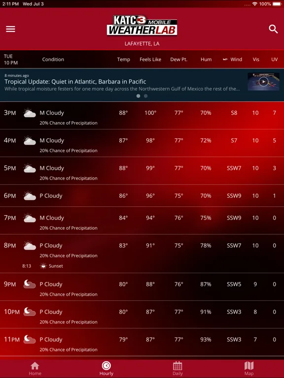284x378 pixels.
Task: Click the Lafayette, LA location label
Action: coord(142,44)
